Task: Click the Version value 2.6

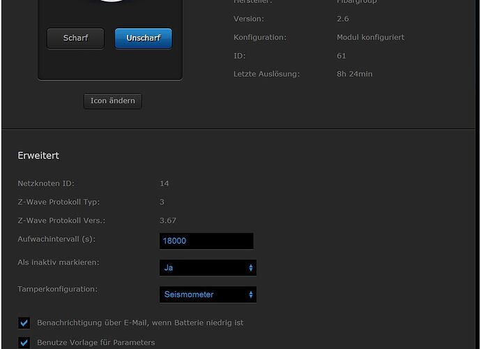Action: (x=343, y=19)
